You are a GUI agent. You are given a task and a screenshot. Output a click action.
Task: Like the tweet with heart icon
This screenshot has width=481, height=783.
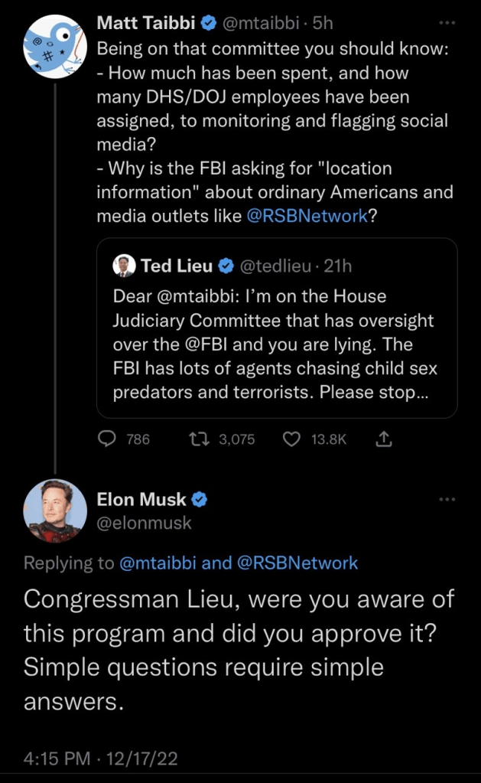pyautogui.click(x=291, y=439)
